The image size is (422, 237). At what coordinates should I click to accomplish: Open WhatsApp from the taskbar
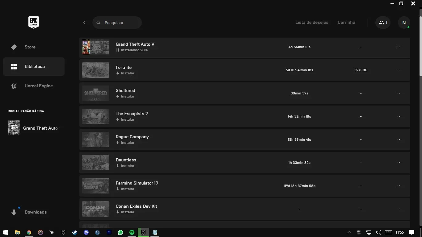(x=120, y=232)
